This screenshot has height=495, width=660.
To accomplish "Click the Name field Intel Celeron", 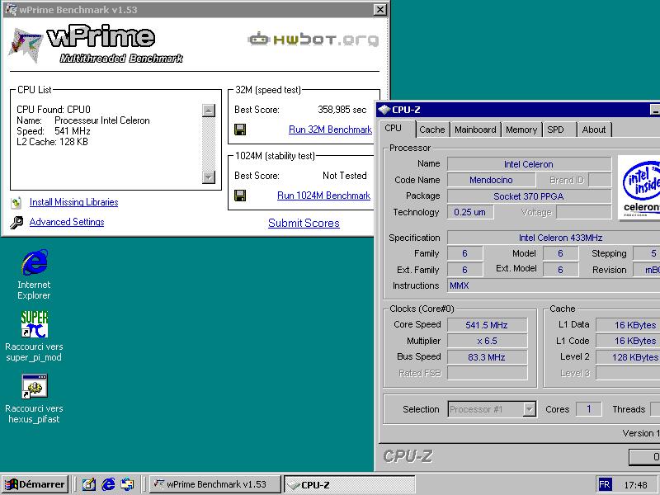I will [x=529, y=164].
